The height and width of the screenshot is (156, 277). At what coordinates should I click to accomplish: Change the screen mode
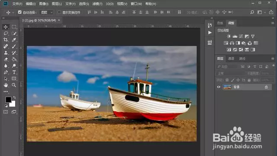(x=14, y=112)
